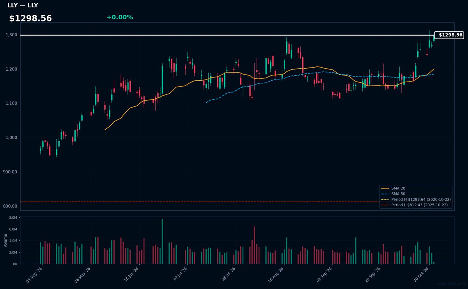The image size is (468, 289).
Task: Click the 16 Jun '26 date label
Action: (x=131, y=274)
